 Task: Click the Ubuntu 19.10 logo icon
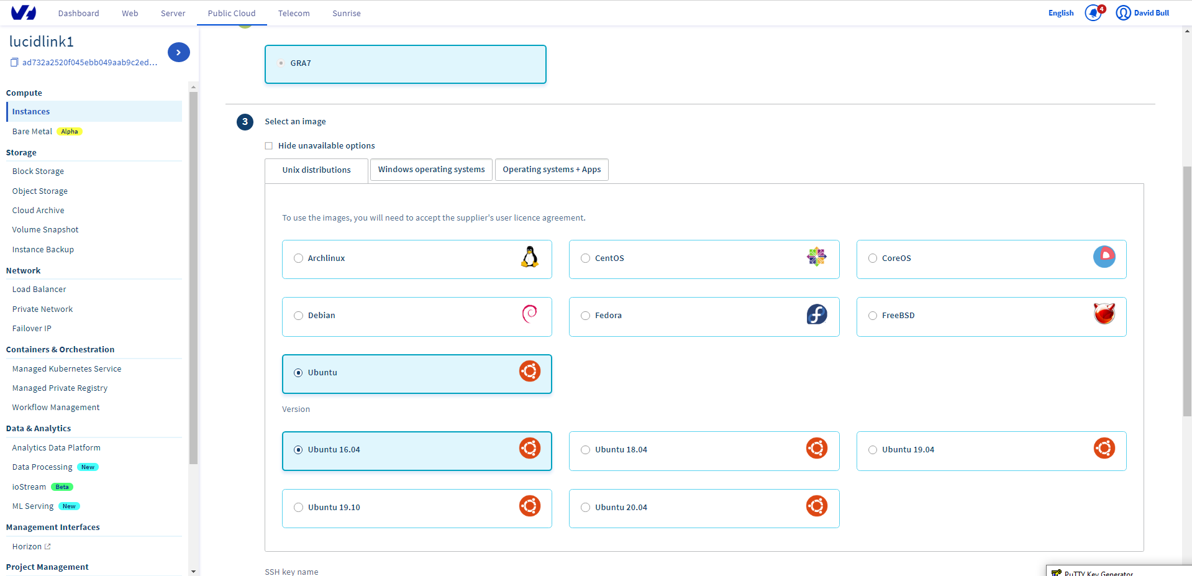click(x=530, y=506)
